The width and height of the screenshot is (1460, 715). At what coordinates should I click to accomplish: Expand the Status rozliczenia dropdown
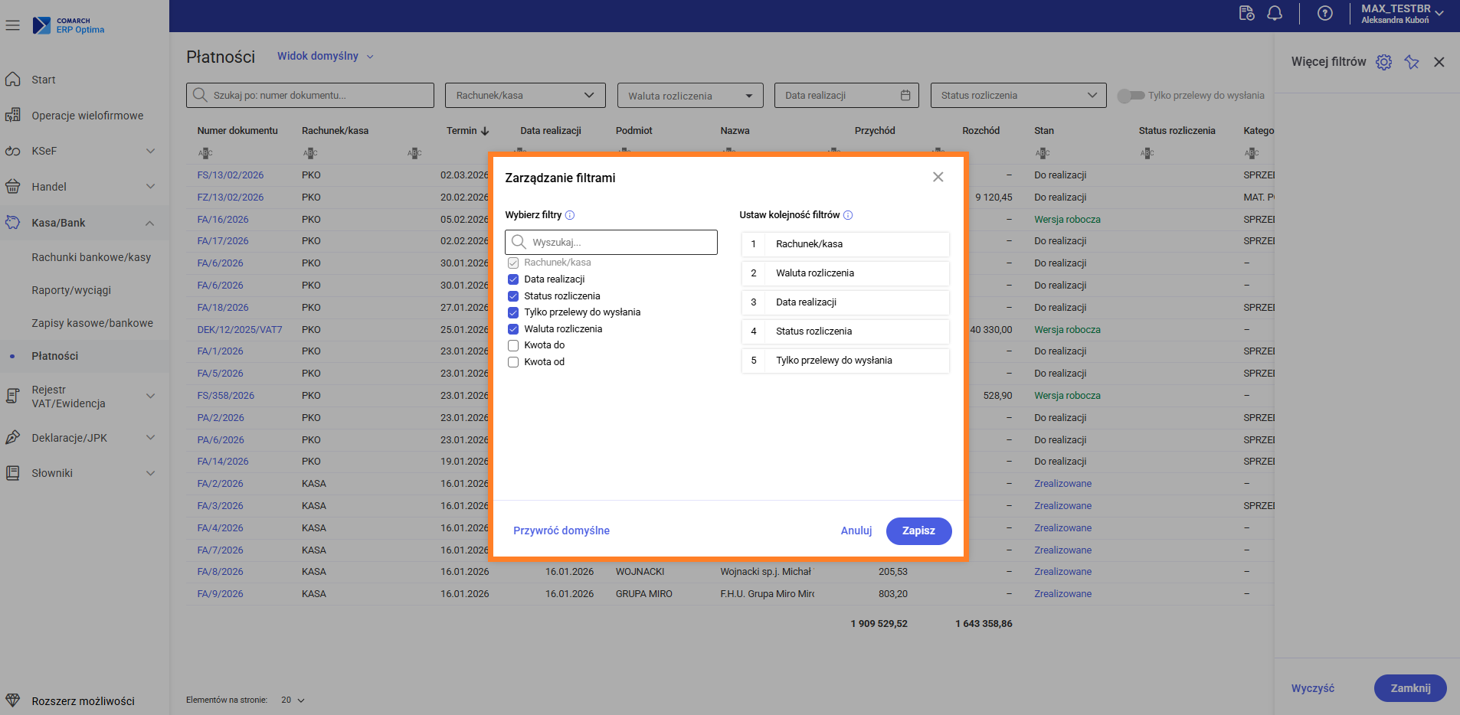click(1018, 96)
